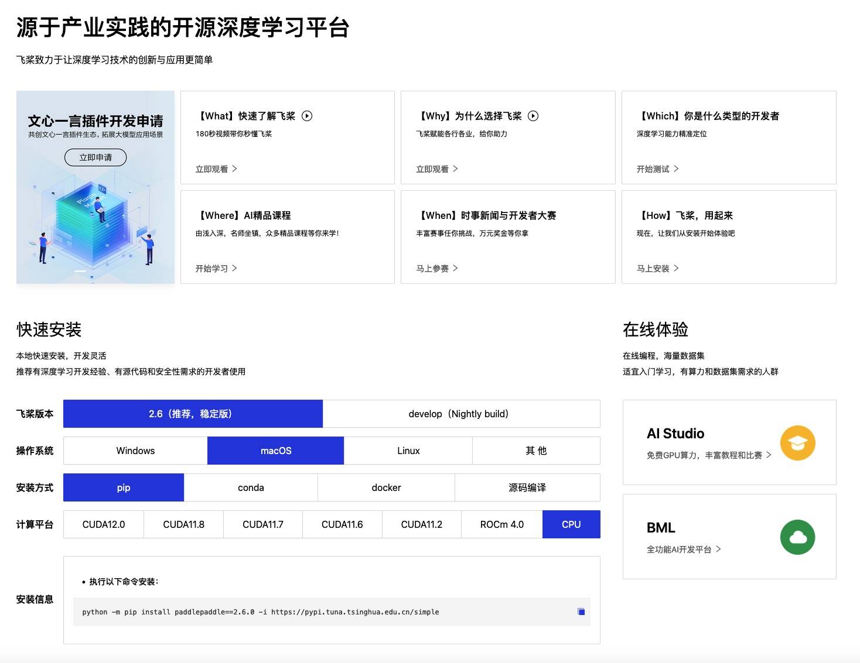
Task: Pick CUDA11.2 compute platform
Action: [422, 524]
